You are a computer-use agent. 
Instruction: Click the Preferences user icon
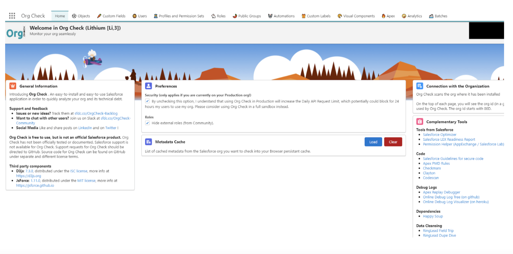(148, 86)
